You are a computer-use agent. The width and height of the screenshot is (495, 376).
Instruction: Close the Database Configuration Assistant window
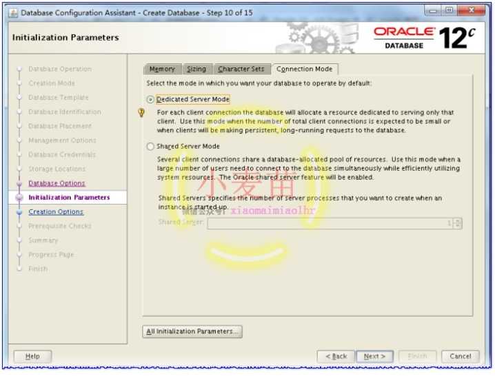point(471,11)
